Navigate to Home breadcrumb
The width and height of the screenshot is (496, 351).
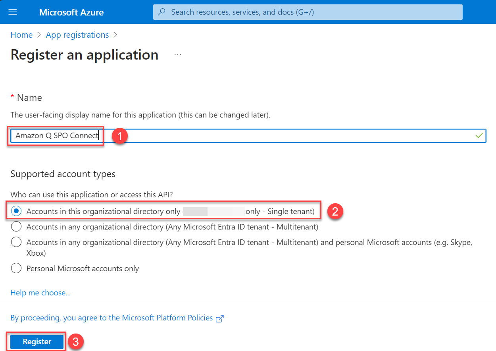(21, 35)
